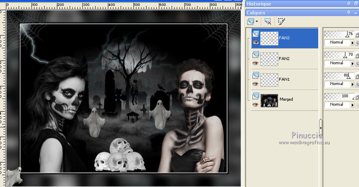Image resolution: width=359 pixels, height=187 pixels.
Task: Hide the FAN1 layer with its eye icon
Action: point(255,84)
